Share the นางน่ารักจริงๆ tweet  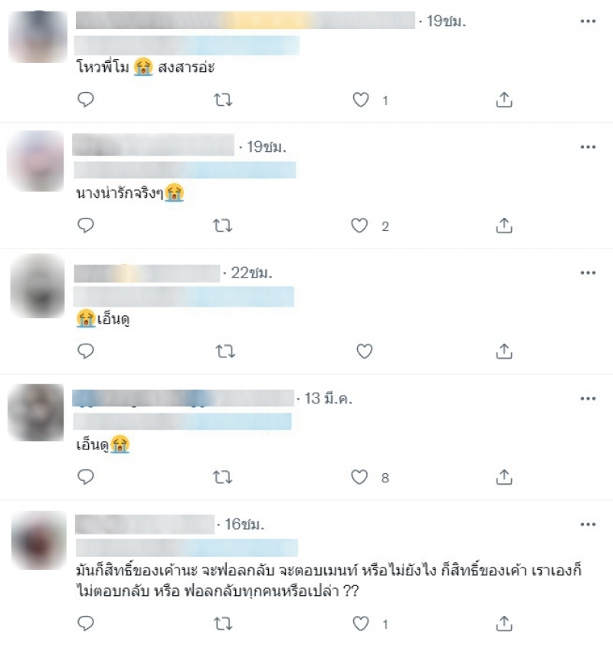[x=504, y=225]
